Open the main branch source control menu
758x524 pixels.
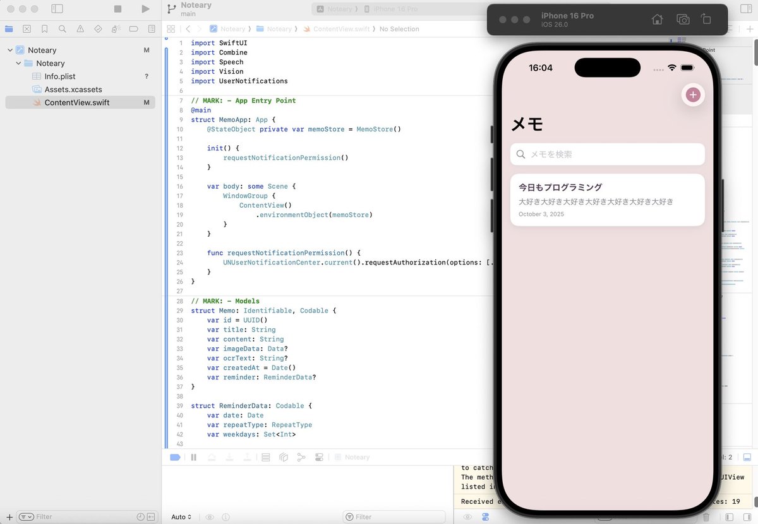pos(189,9)
